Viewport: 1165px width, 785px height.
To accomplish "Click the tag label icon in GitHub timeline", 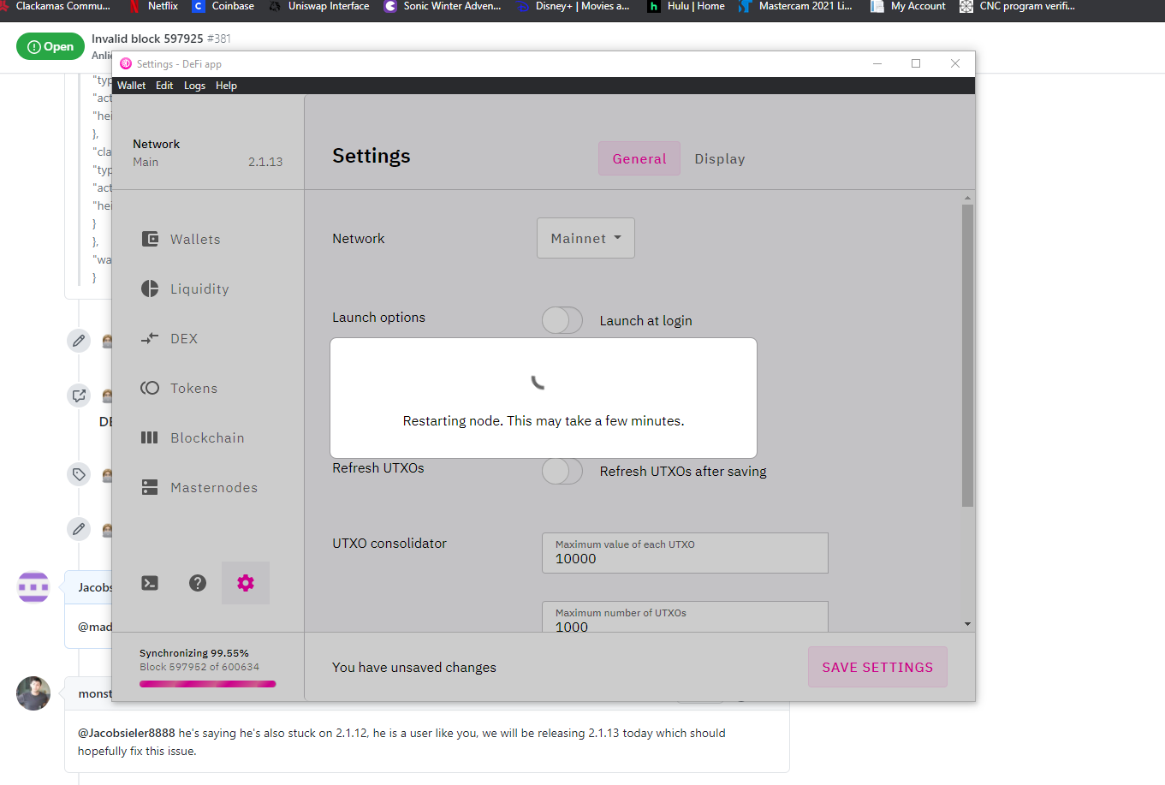I will tap(79, 474).
